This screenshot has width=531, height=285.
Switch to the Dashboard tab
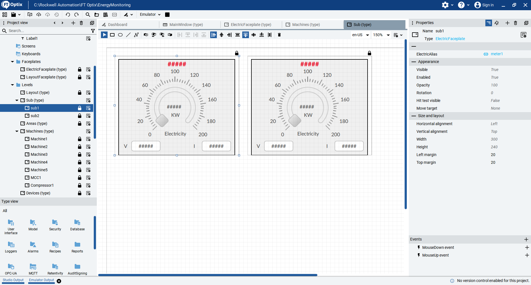(x=118, y=25)
